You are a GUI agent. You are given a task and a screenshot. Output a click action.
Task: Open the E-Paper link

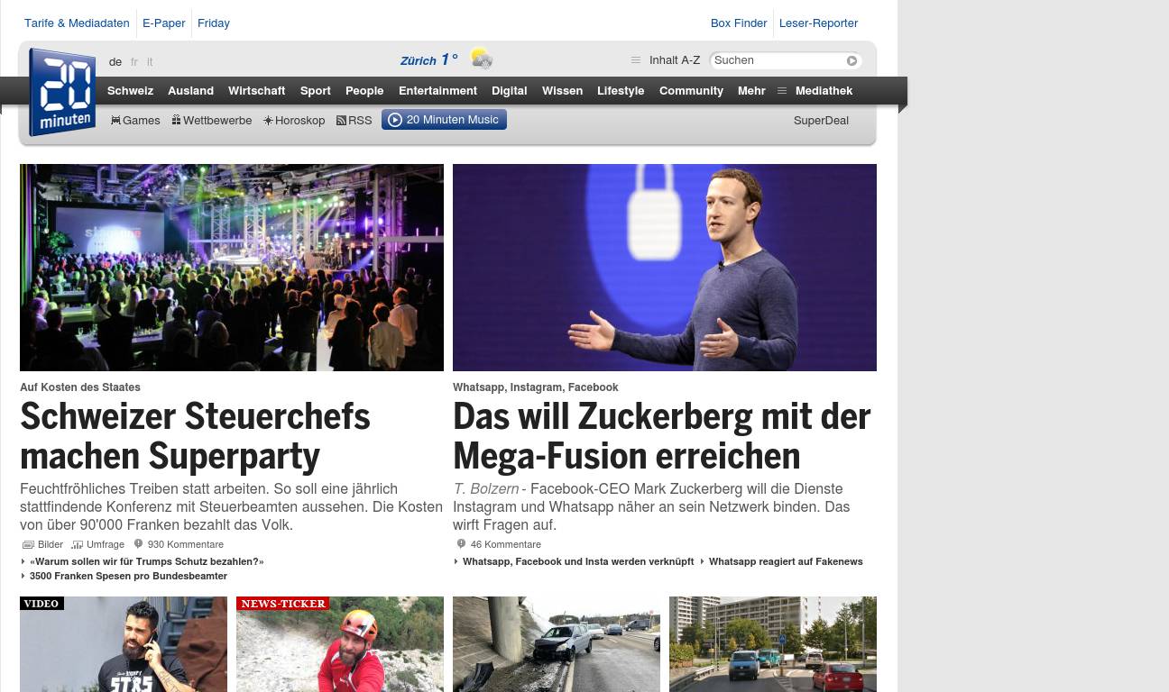point(164,23)
